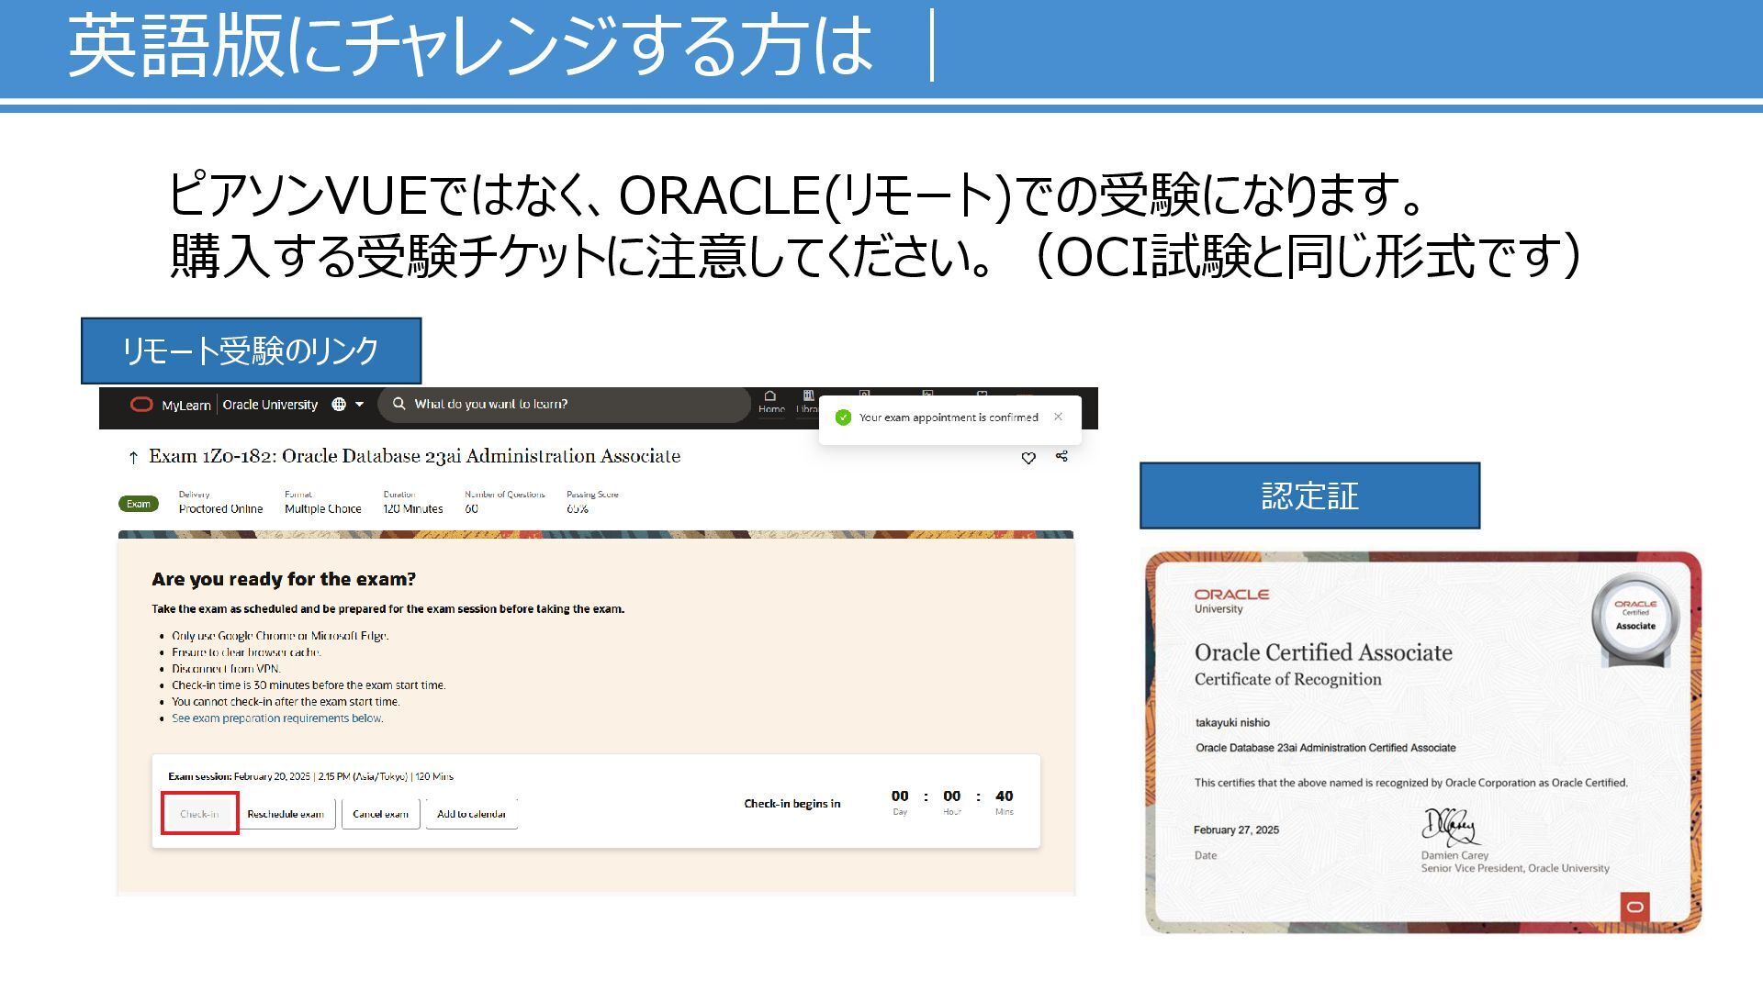This screenshot has height=991, width=1763.
Task: Click the green Exam badge
Action: pyautogui.click(x=139, y=504)
